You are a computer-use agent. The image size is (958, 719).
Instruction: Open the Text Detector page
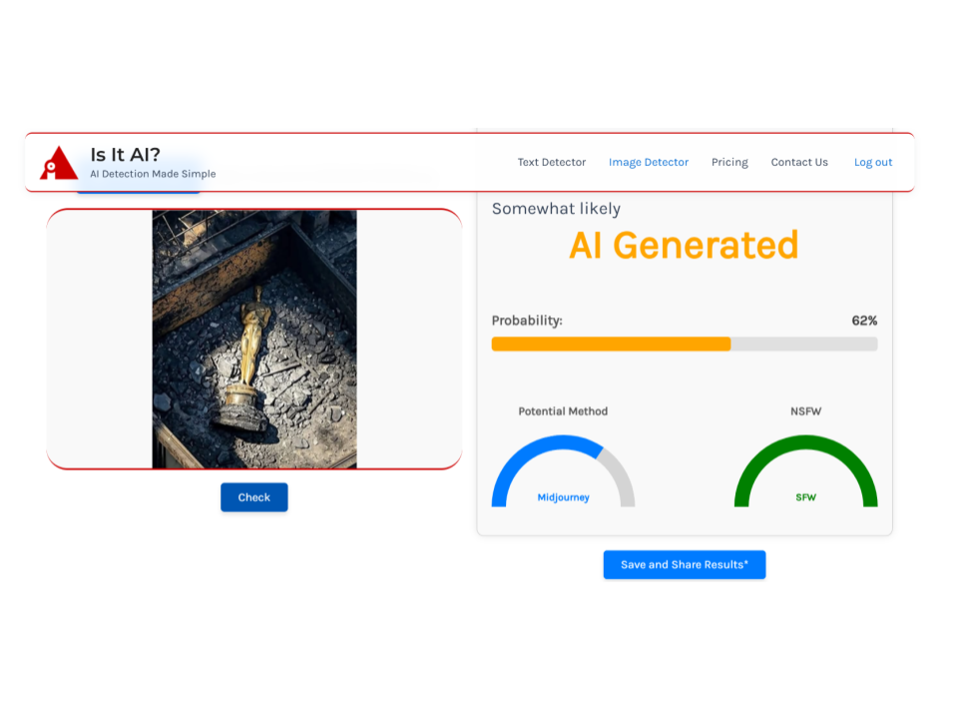(551, 162)
